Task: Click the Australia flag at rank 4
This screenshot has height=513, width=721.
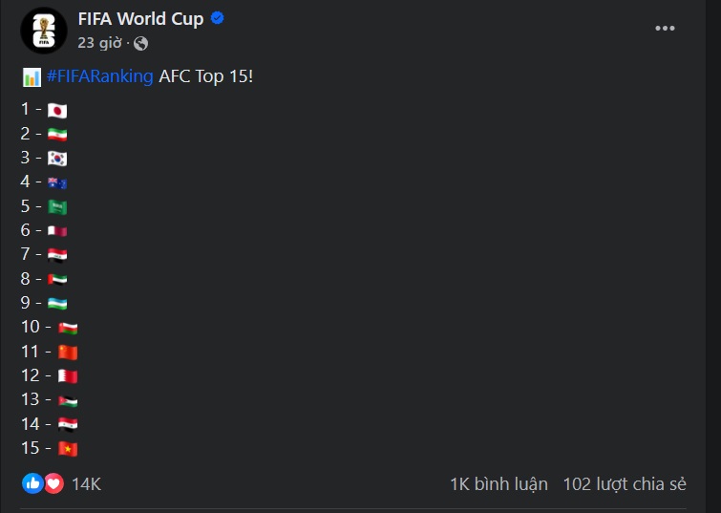Action: tap(57, 182)
